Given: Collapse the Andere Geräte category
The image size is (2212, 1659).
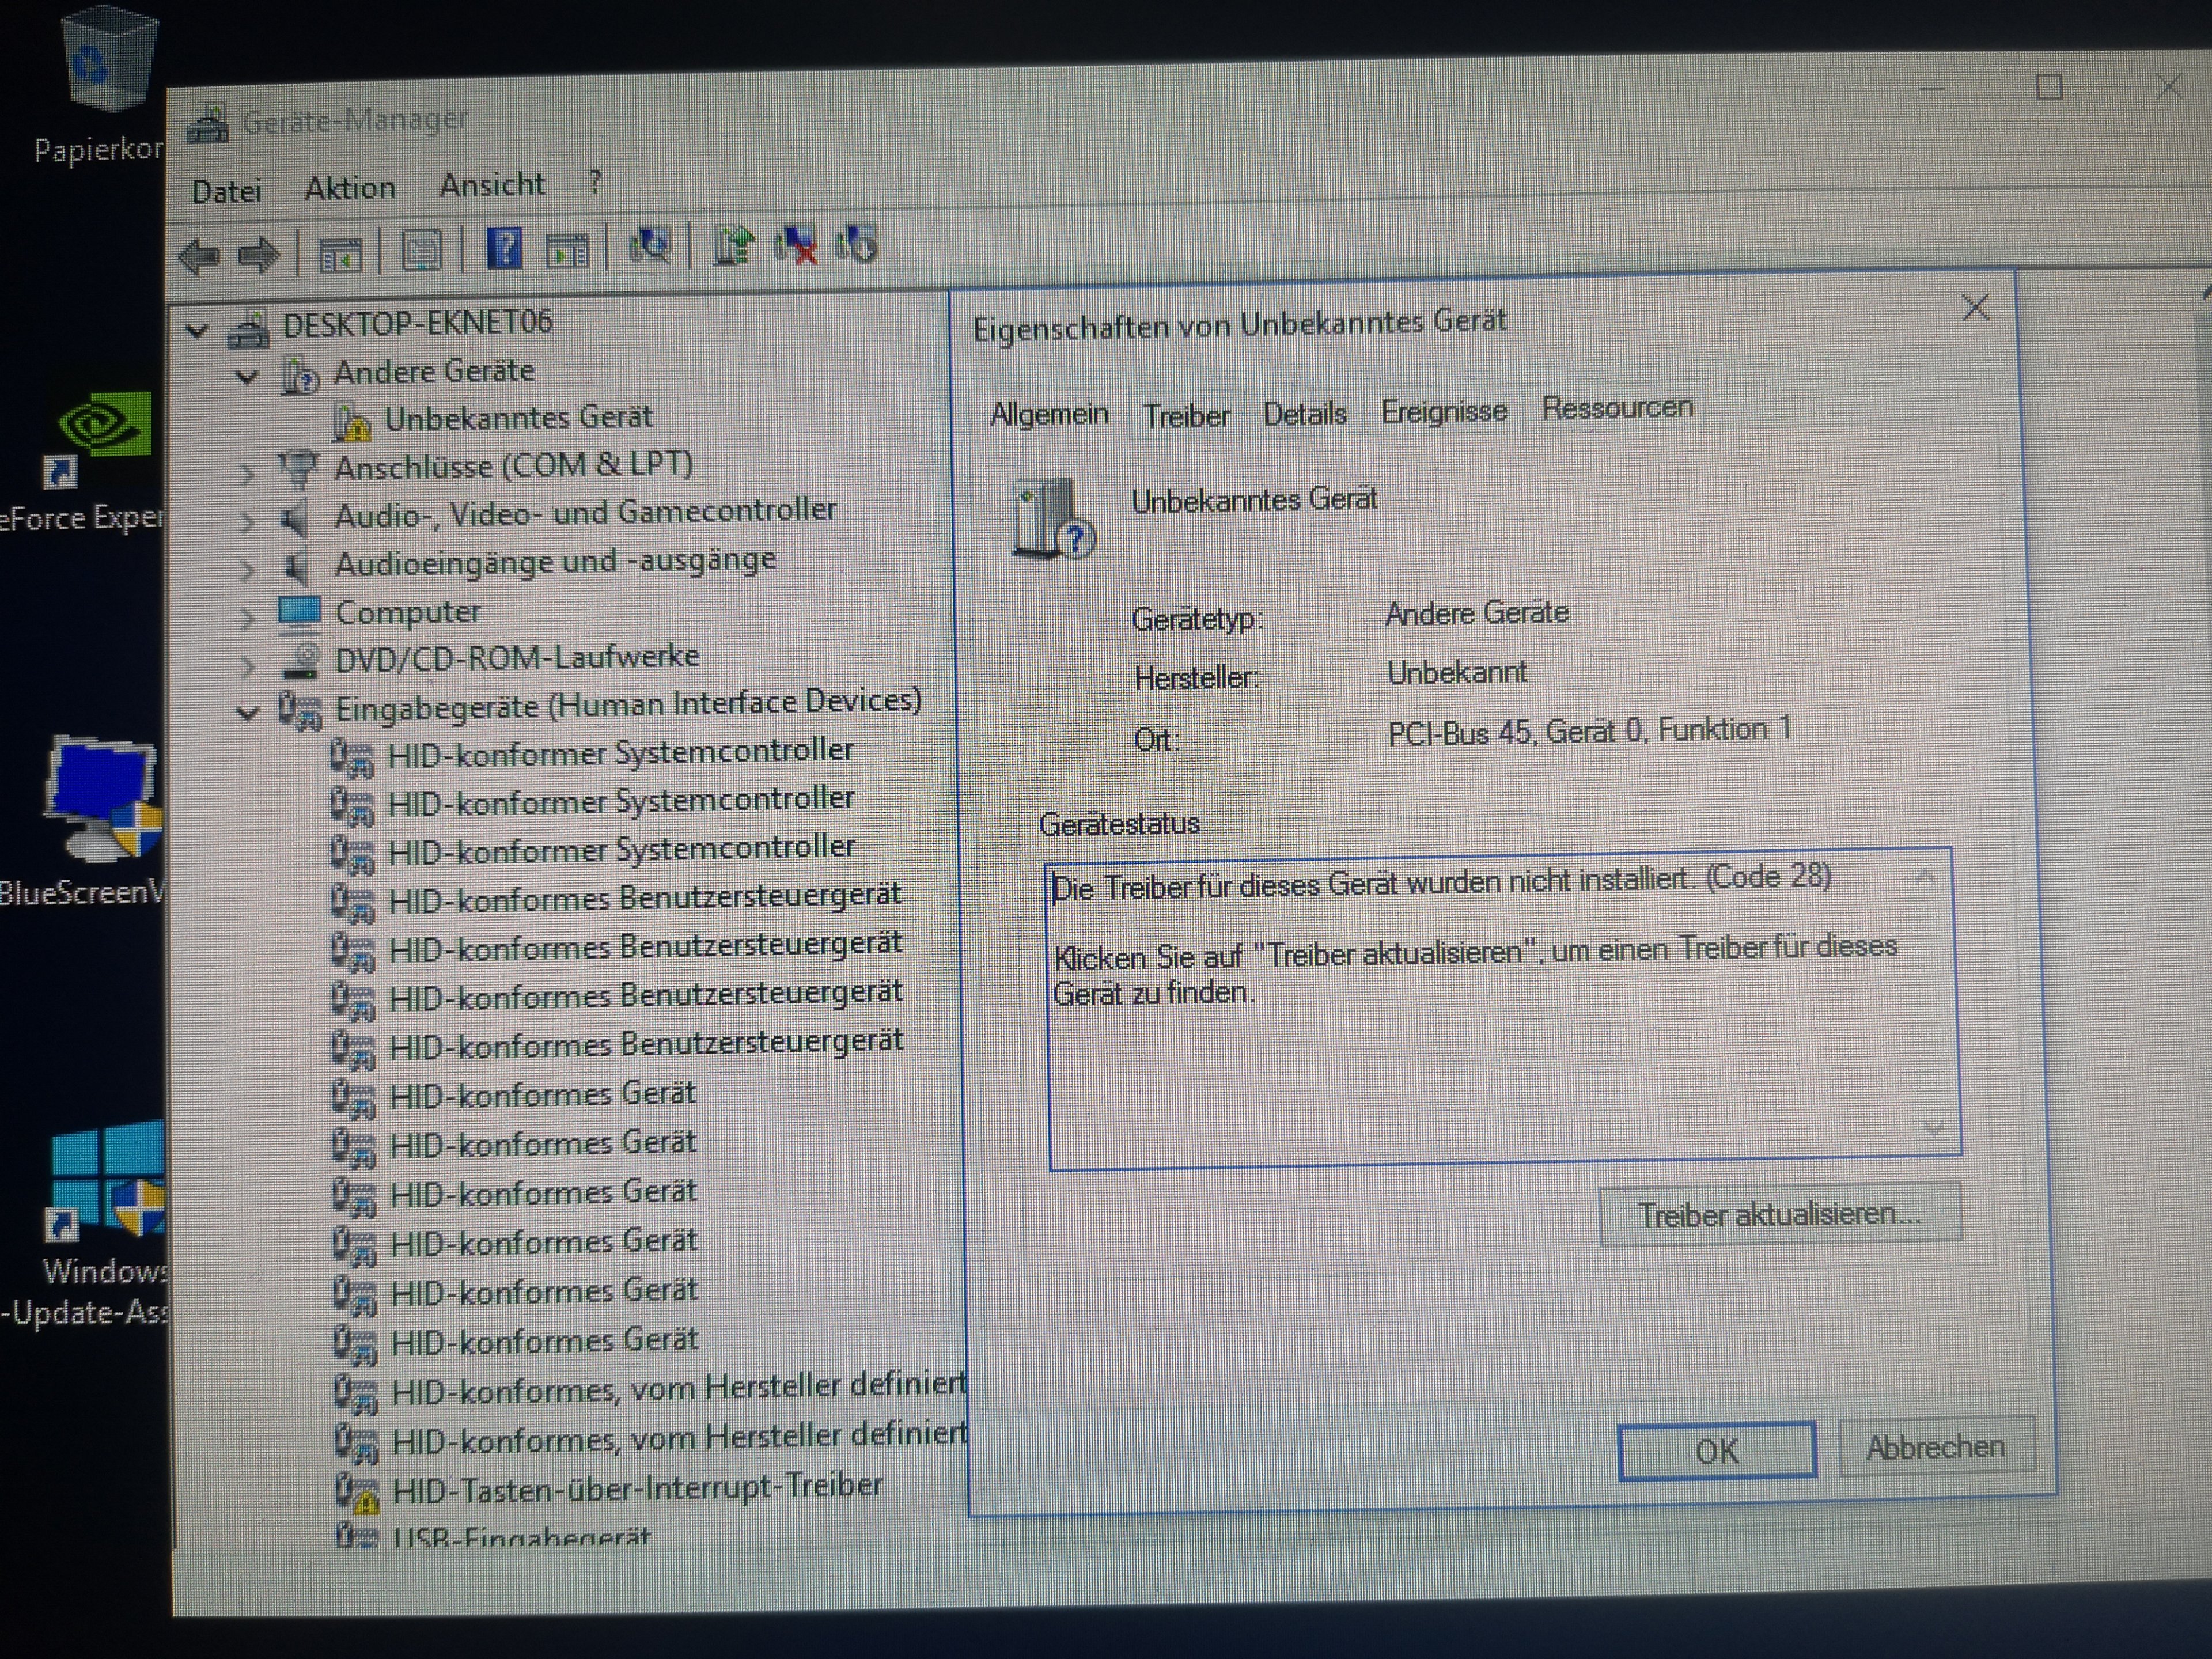Looking at the screenshot, I should click(x=247, y=377).
